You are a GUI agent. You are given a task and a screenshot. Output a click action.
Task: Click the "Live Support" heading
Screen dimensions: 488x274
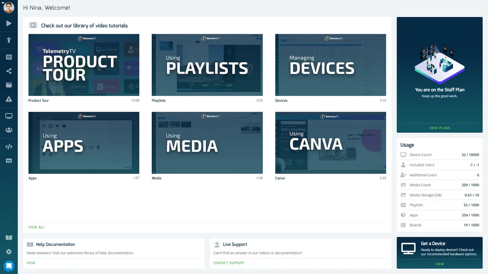pyautogui.click(x=235, y=244)
